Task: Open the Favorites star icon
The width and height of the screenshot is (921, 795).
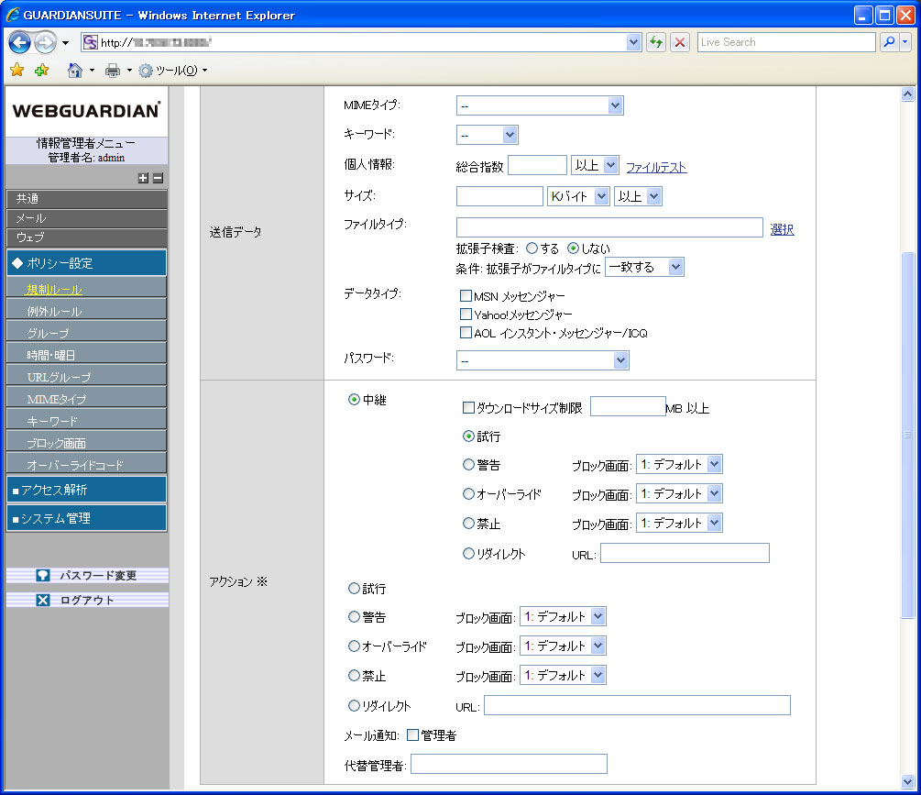Action: (16, 70)
